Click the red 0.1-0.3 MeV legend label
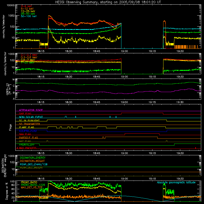Viewport: 204px width, 204px height. (x=29, y=55)
